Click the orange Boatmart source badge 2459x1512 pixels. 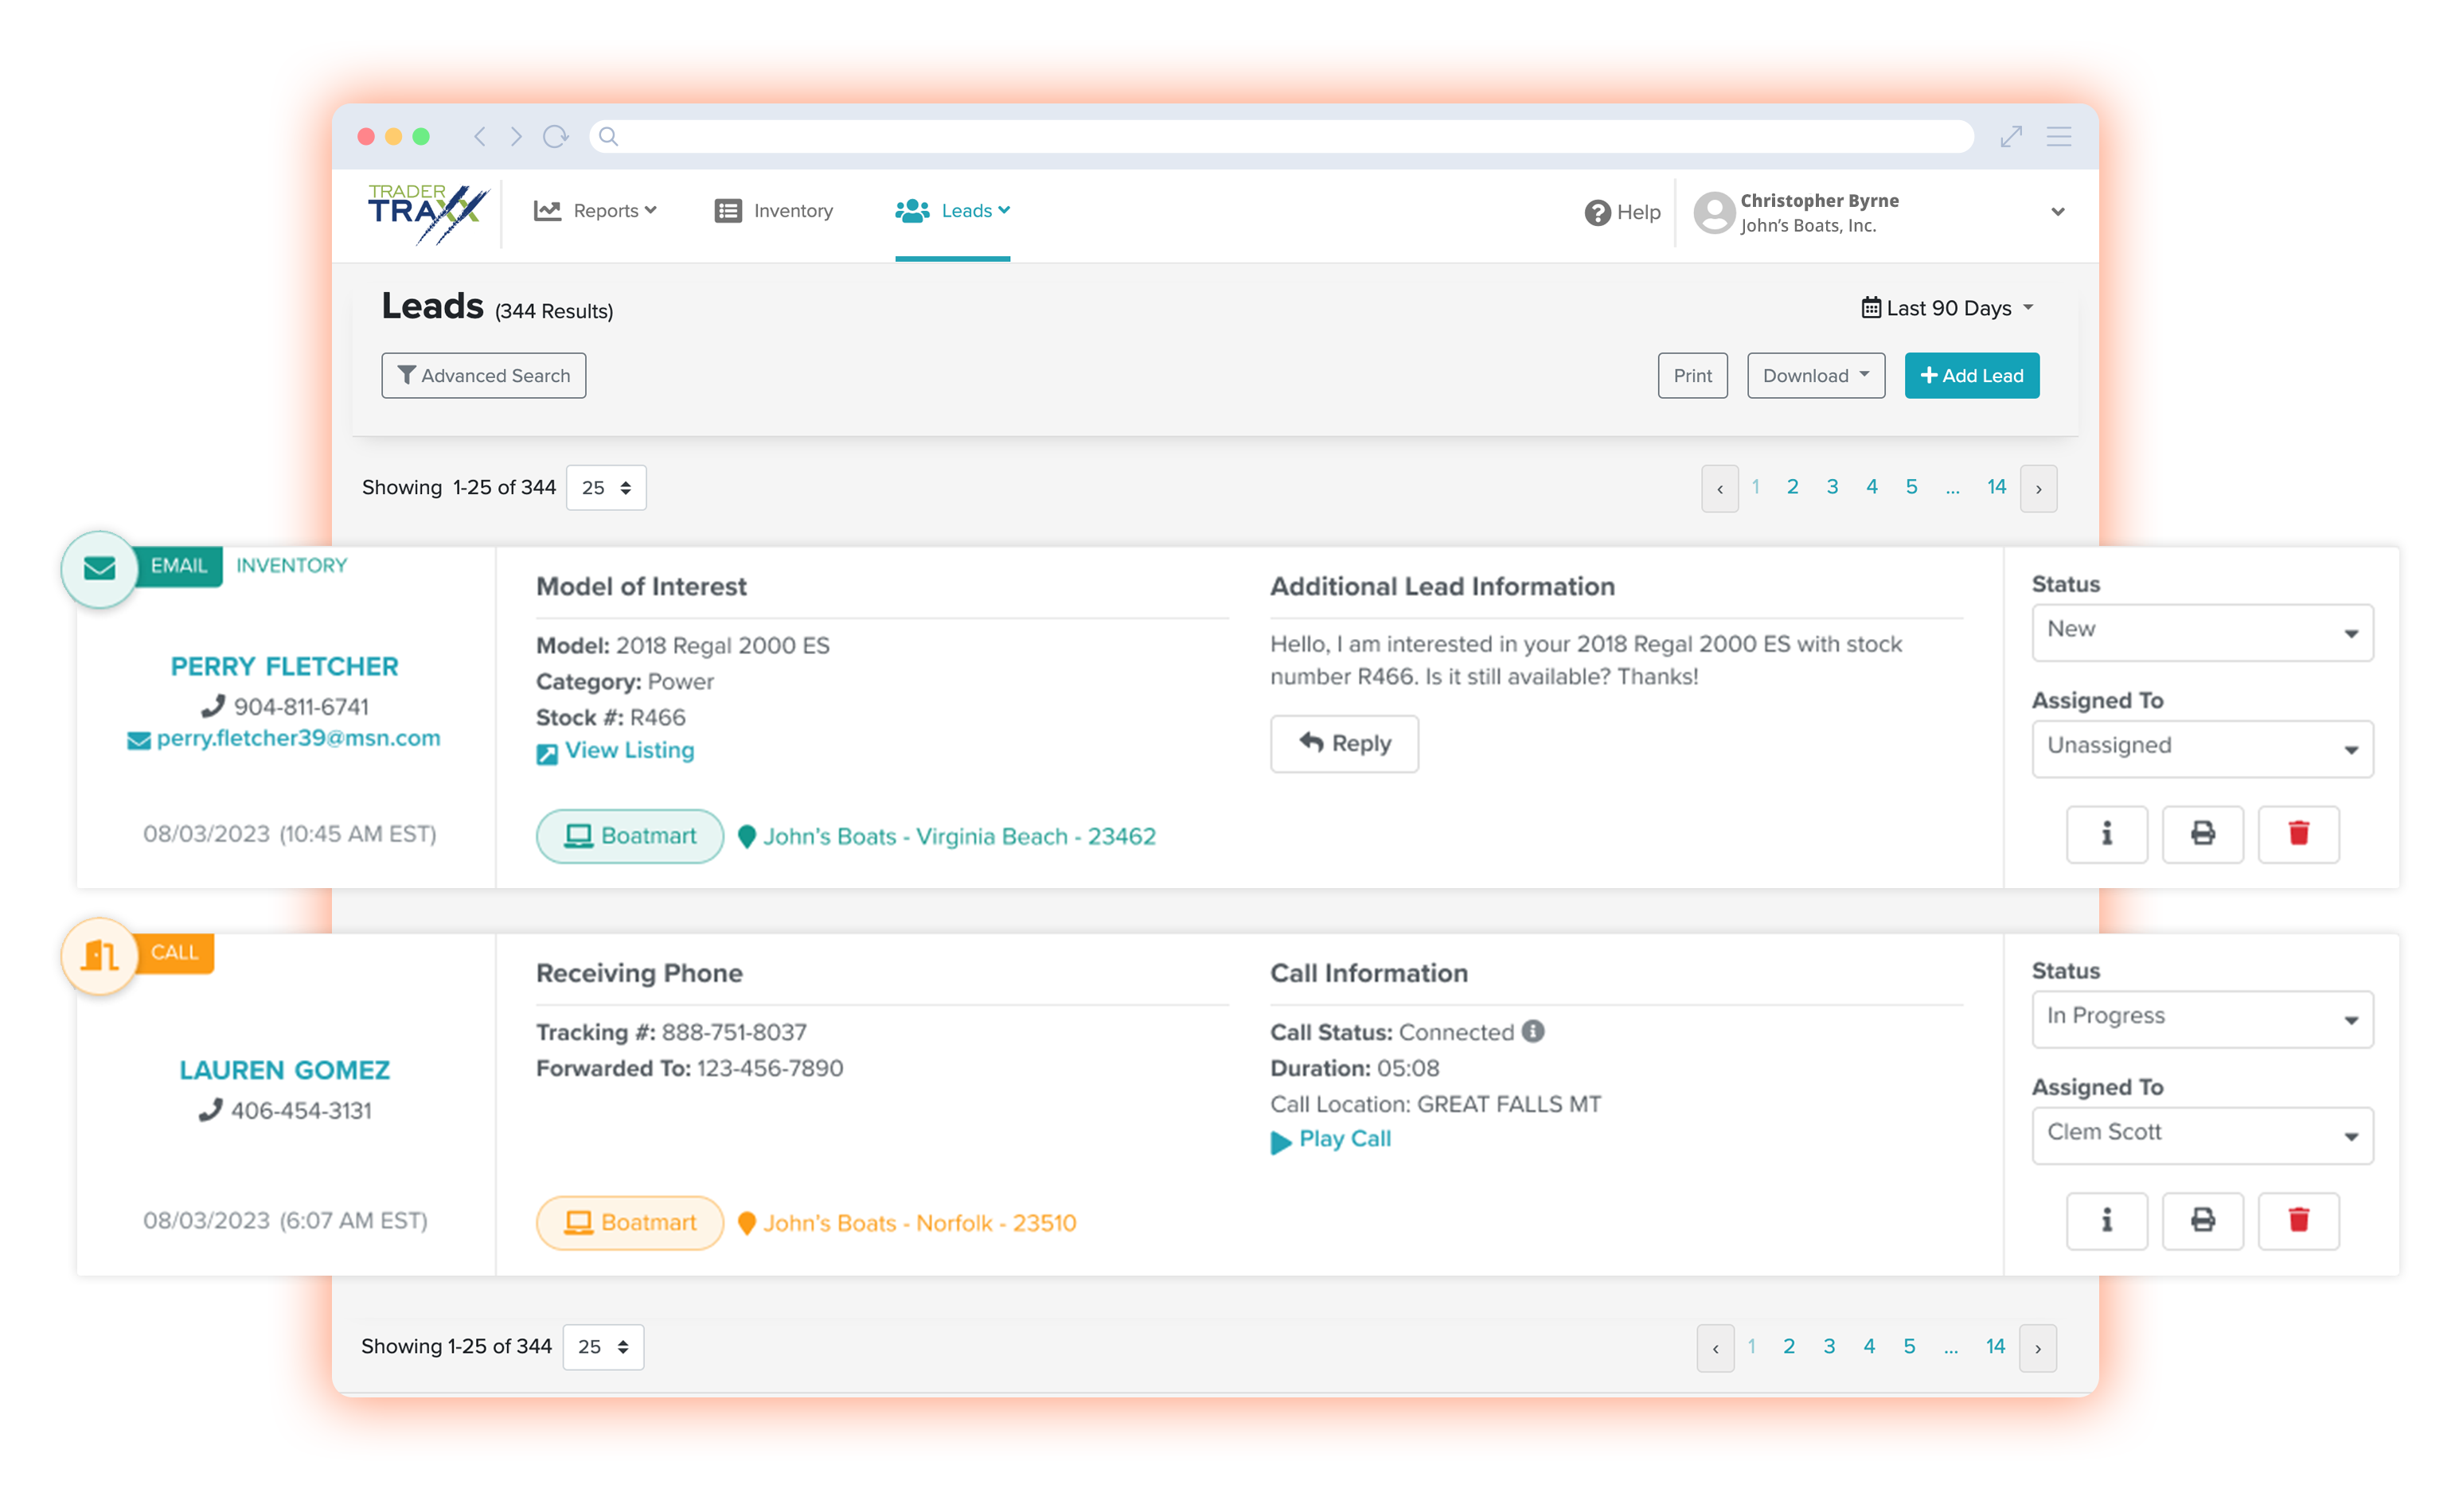click(629, 1223)
